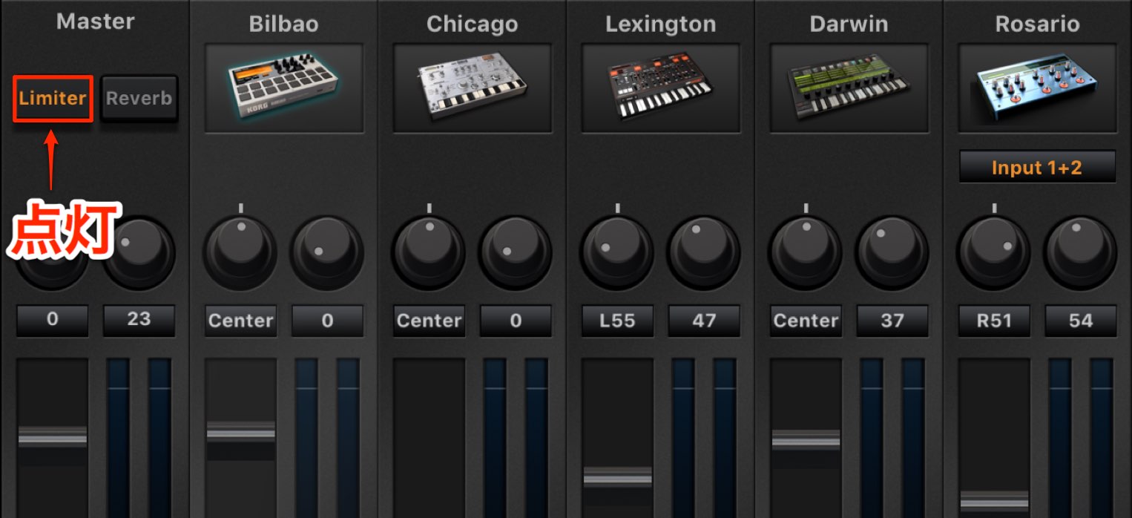1132x518 pixels.
Task: Click Darwin's Center pan value field
Action: pyautogui.click(x=806, y=321)
